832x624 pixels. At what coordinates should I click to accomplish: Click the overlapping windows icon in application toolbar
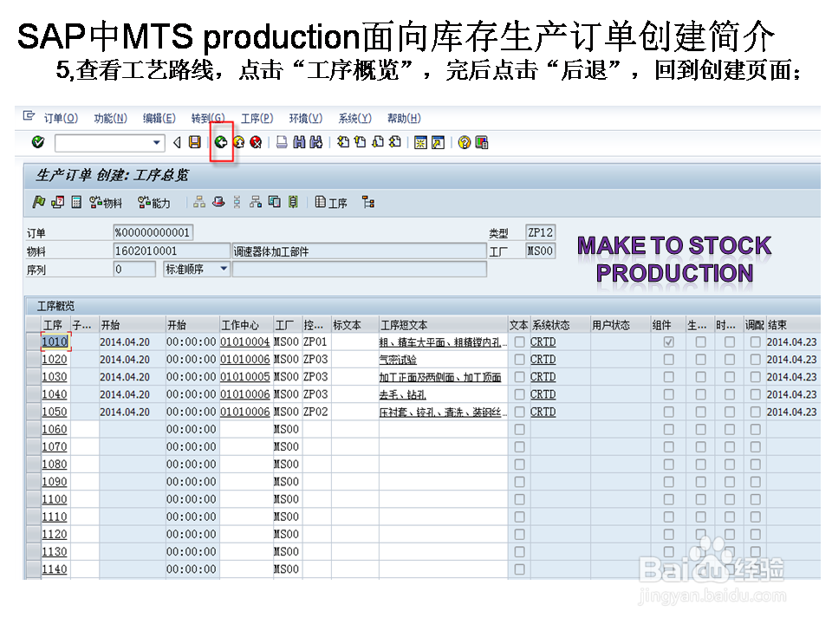click(275, 202)
